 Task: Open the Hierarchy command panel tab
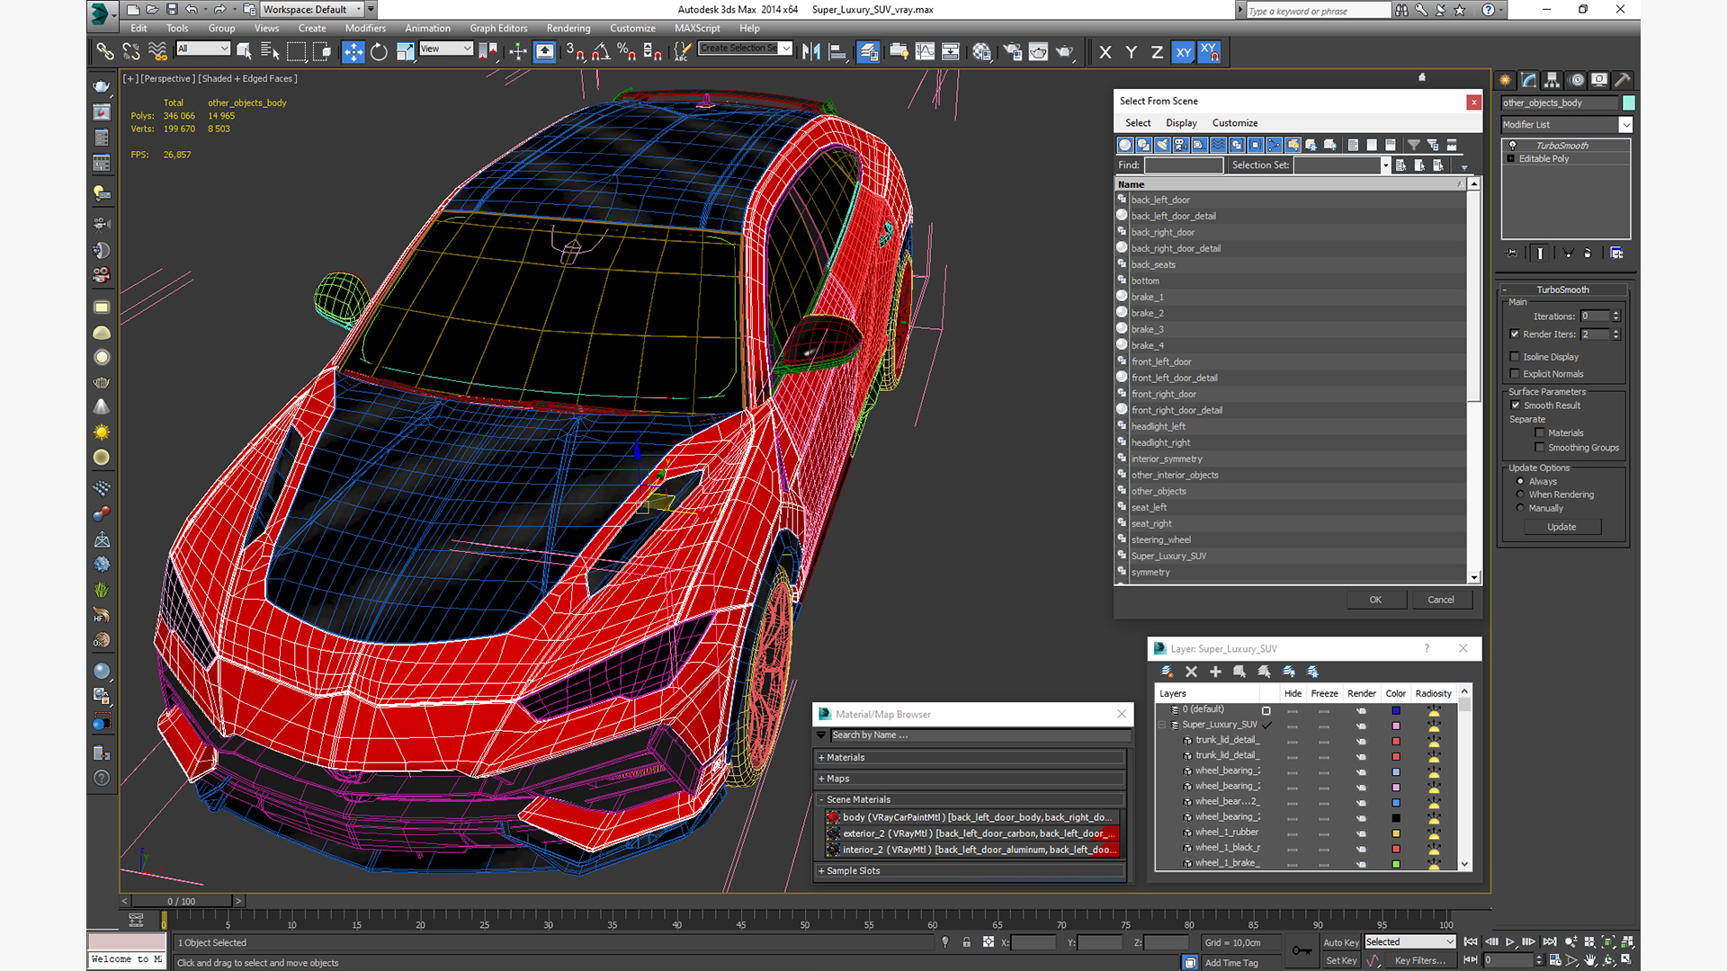[1552, 80]
